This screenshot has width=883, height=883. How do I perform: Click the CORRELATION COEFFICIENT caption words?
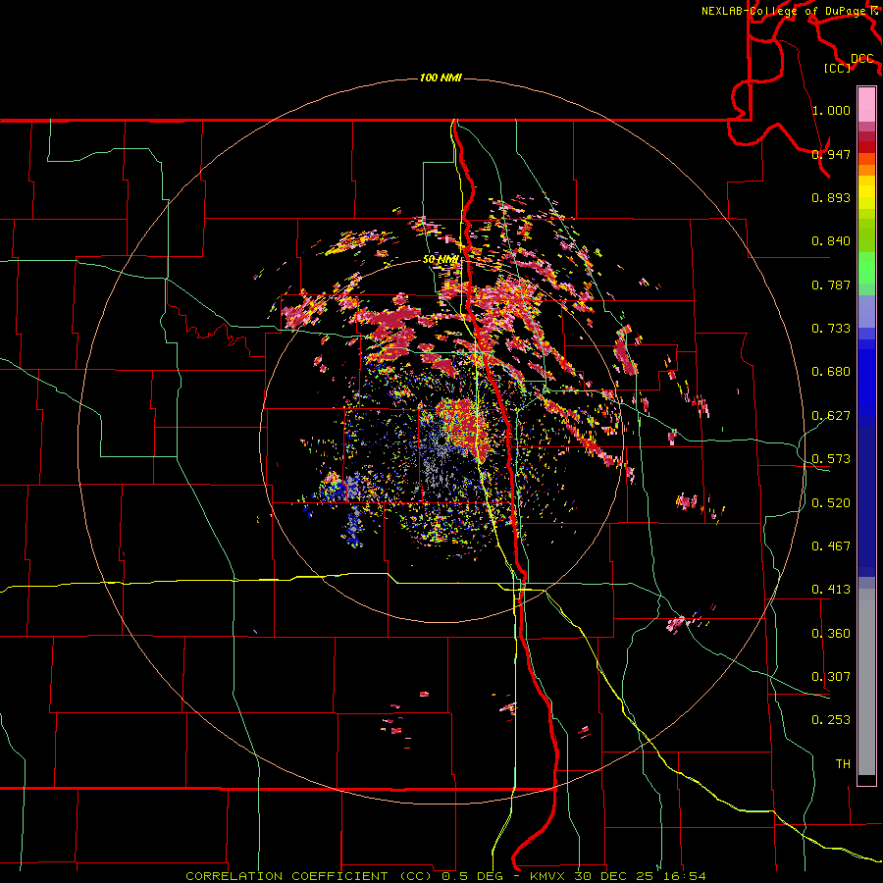point(286,876)
